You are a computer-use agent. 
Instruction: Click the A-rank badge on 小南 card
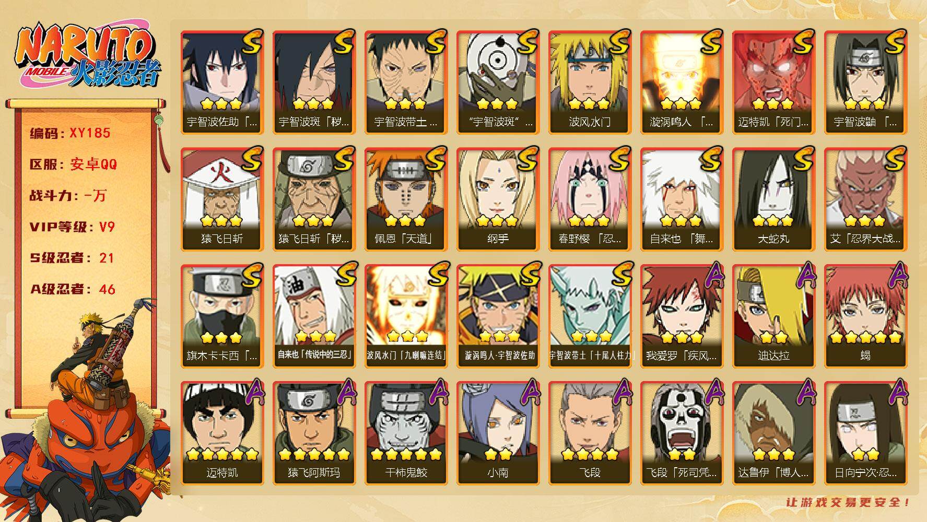point(528,393)
